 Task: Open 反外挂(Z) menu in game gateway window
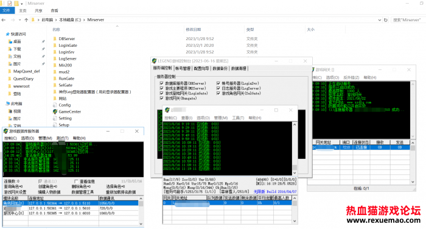(351, 77)
